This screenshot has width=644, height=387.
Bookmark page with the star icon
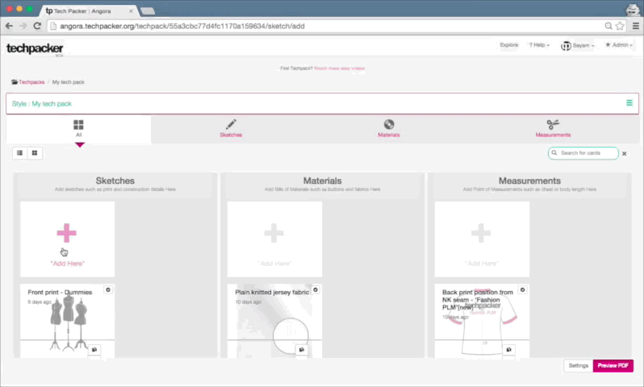pyautogui.click(x=620, y=26)
